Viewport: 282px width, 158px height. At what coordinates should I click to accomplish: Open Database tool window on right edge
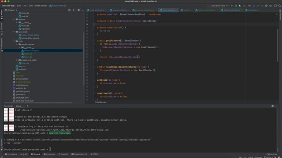(280, 15)
